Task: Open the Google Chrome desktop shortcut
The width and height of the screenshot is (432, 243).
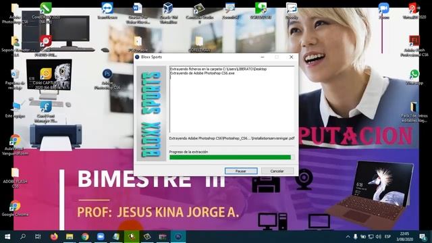Action: tap(15, 209)
